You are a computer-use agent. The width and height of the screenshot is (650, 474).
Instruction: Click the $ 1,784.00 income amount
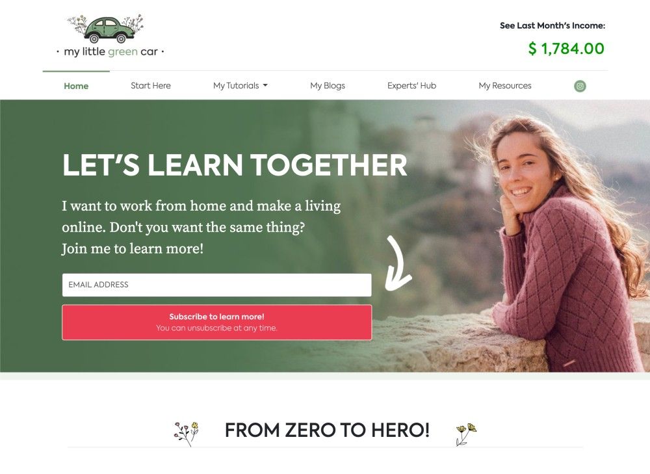pyautogui.click(x=566, y=49)
